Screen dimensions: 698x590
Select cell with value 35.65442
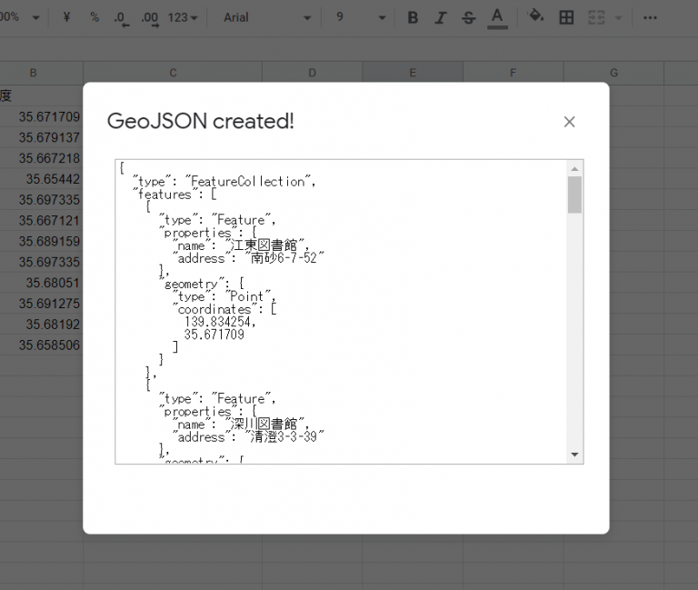point(41,179)
